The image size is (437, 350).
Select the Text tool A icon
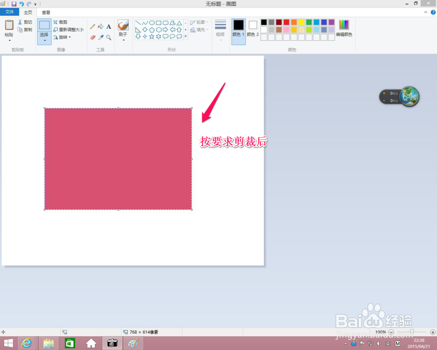coord(109,27)
